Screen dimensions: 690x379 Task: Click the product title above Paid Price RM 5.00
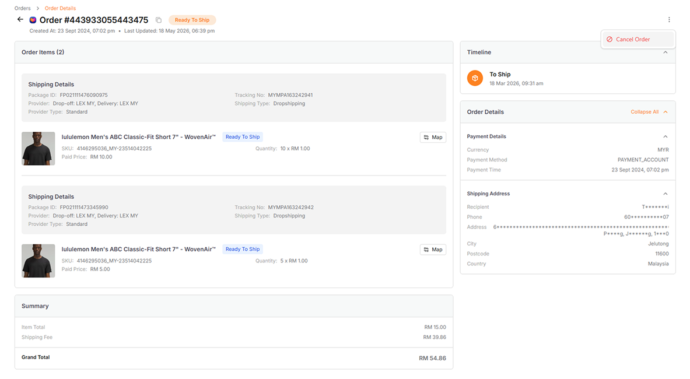click(x=139, y=250)
